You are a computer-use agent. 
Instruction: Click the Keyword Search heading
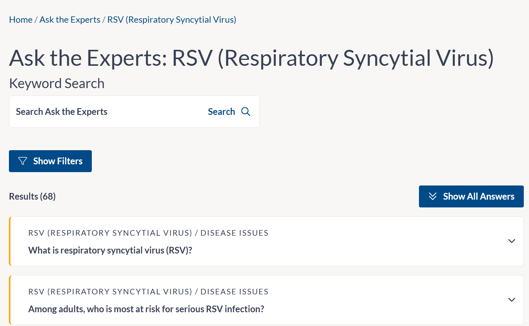tap(57, 84)
